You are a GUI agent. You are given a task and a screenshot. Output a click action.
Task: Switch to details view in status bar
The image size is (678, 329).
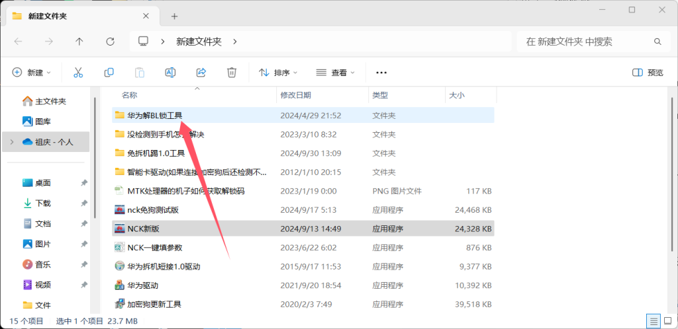pyautogui.click(x=654, y=321)
